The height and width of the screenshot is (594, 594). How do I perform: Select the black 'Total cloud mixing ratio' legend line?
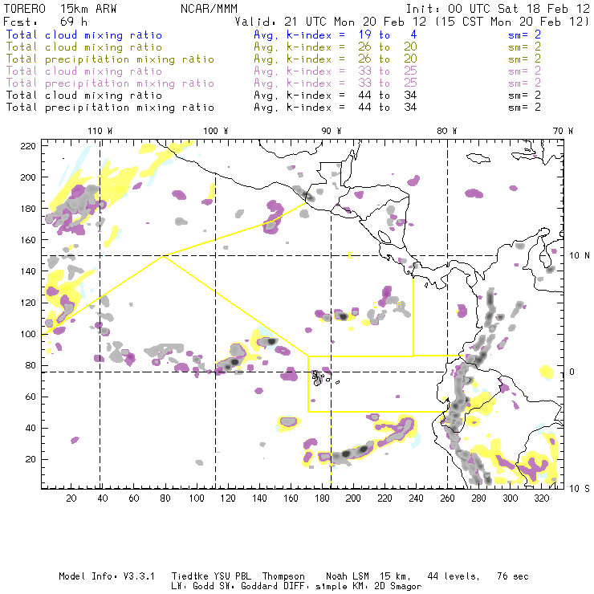point(84,96)
